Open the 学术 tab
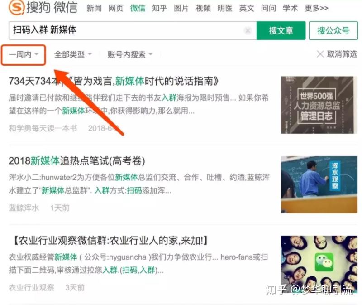 pos(290,8)
